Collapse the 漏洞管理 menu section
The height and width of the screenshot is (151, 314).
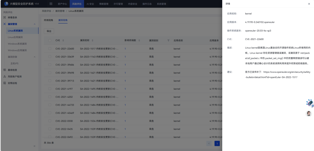[35, 24]
